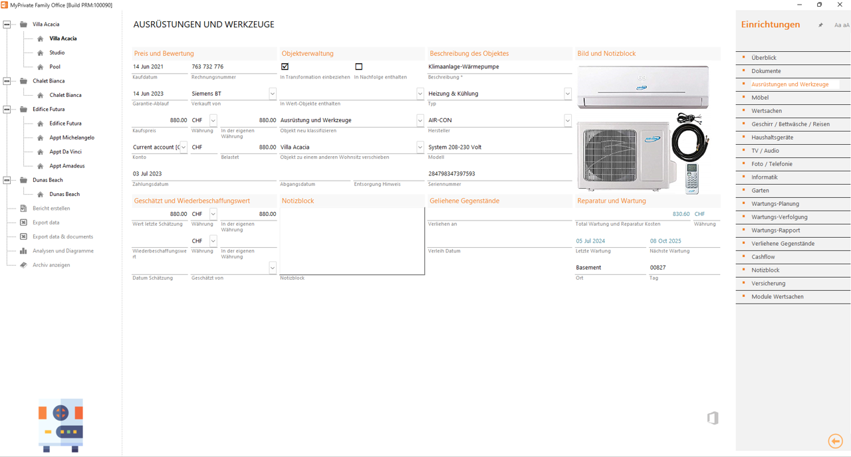Uncheck In Transformation einbeziehen checkbox
Viewport: 851px width, 457px height.
tap(285, 66)
